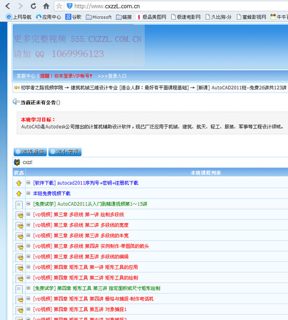Collapse expander before 多段线的半宽 lesson
This screenshot has height=320, width=288.
coord(28,235)
